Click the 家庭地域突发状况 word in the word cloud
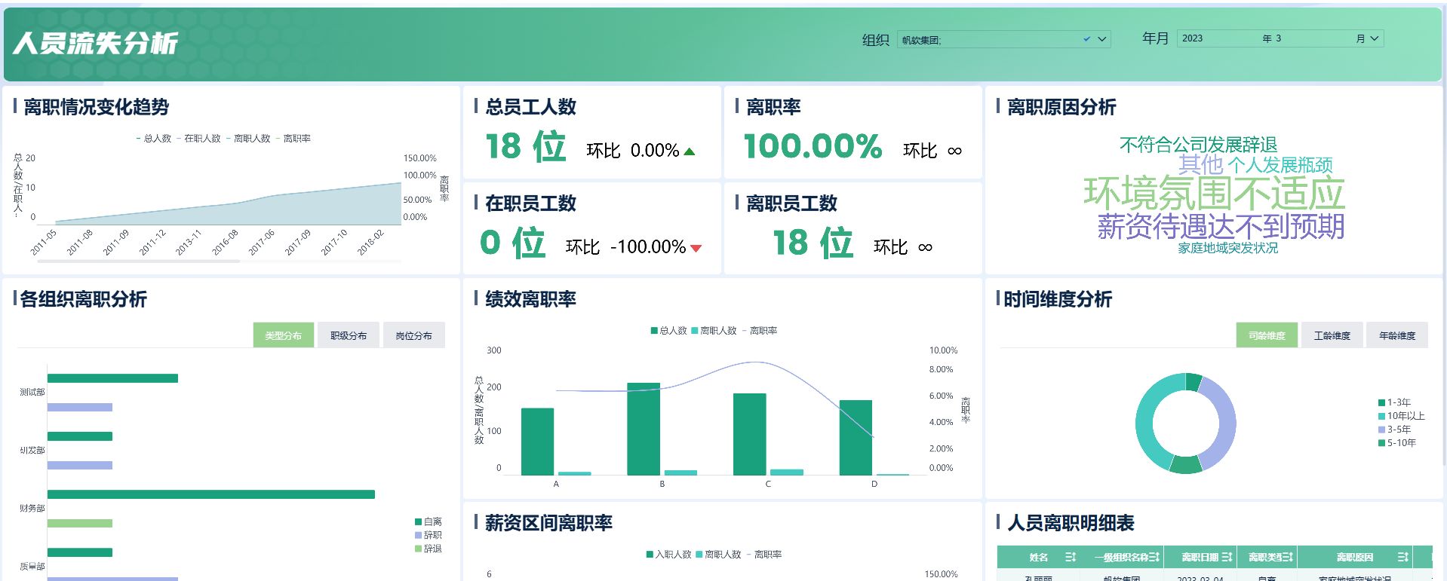Screen dimensions: 1447x581 1228,248
